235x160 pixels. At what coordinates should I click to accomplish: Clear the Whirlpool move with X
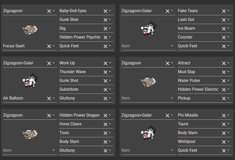pyautogui.click(x=224, y=142)
